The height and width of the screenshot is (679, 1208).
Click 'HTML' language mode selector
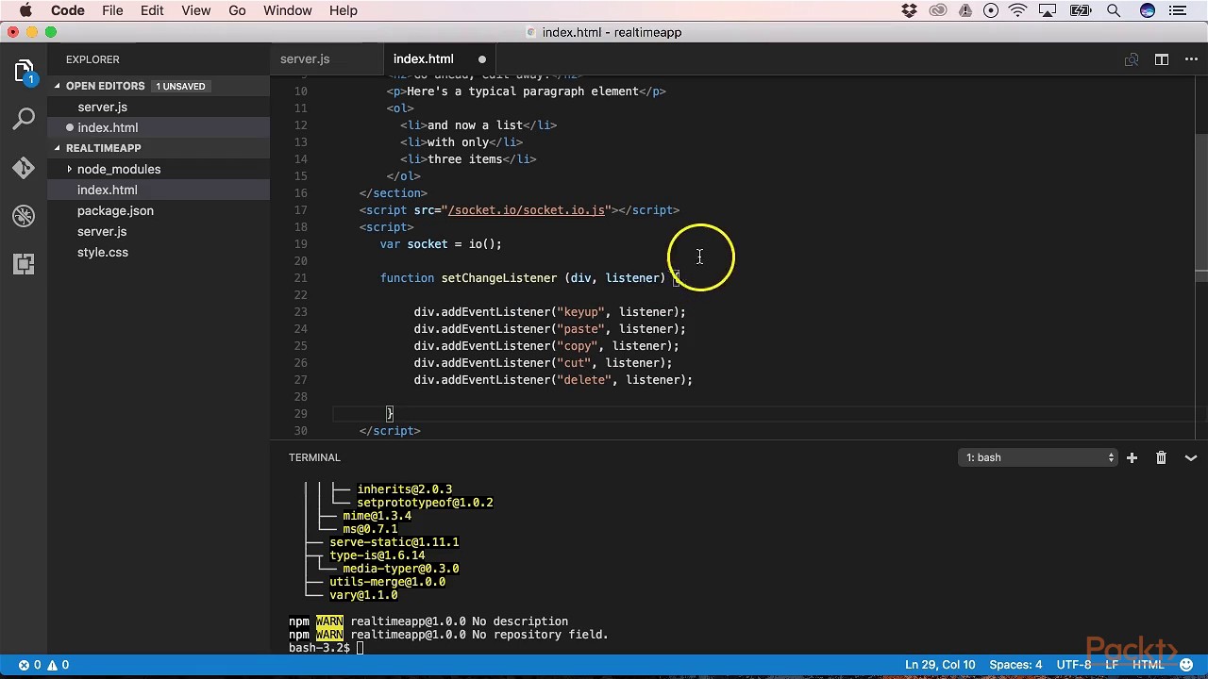coord(1148,665)
